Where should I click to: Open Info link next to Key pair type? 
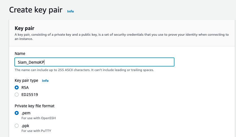click(x=45, y=81)
